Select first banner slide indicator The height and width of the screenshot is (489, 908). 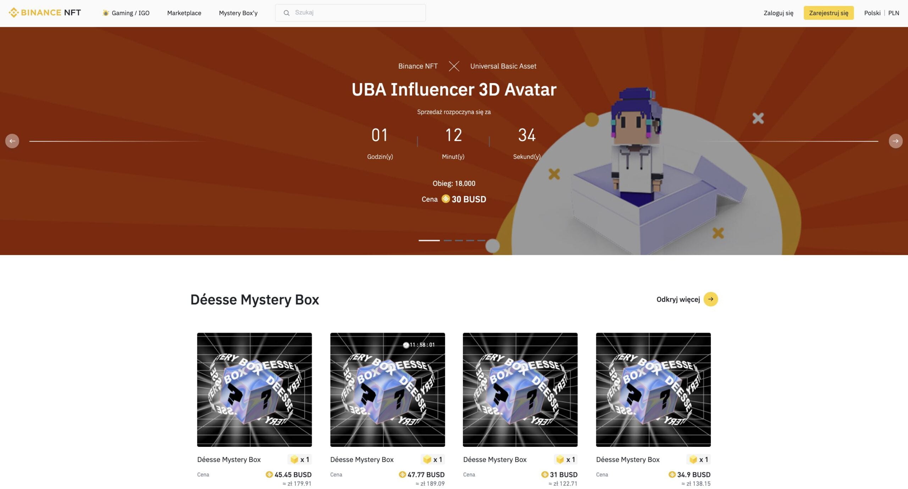(429, 240)
